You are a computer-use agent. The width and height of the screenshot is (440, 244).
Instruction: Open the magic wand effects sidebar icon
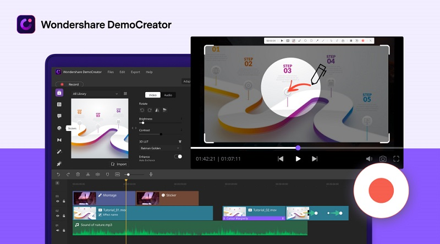pyautogui.click(x=59, y=151)
